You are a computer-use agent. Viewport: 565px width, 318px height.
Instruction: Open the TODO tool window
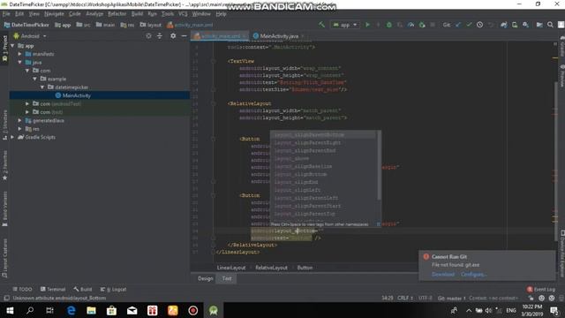click(x=22, y=289)
